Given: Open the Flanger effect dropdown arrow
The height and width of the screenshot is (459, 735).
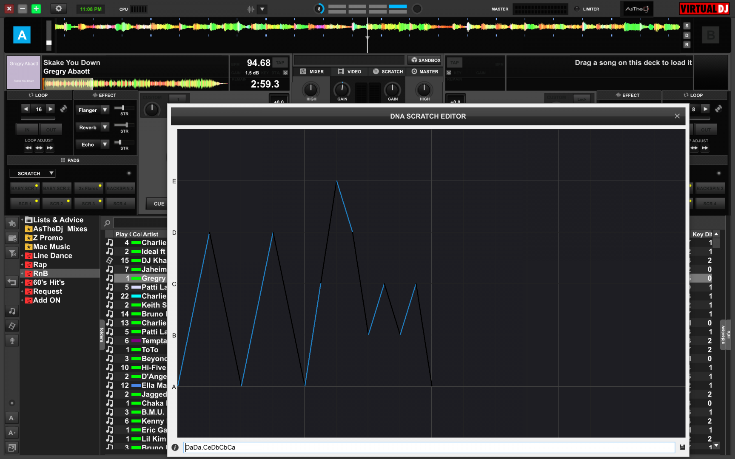Looking at the screenshot, I should pos(105,110).
